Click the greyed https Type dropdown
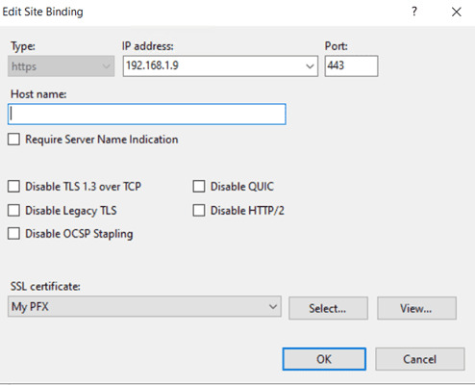The width and height of the screenshot is (475, 385). click(61, 66)
